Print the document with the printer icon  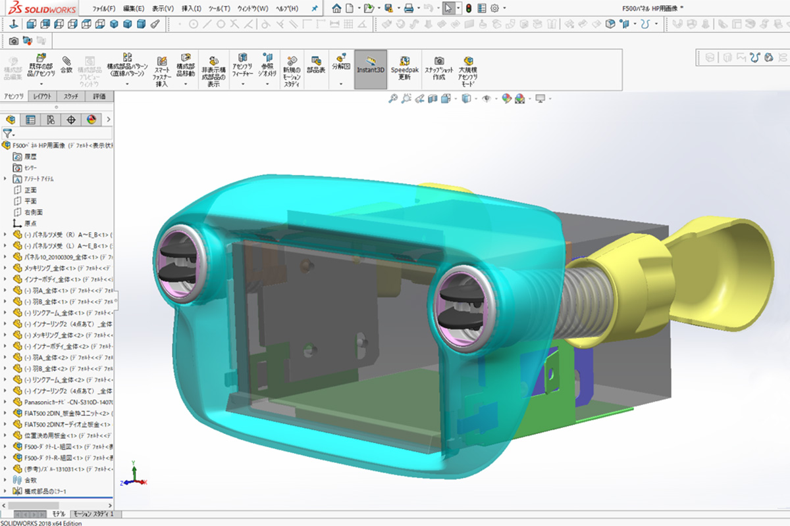(x=409, y=9)
